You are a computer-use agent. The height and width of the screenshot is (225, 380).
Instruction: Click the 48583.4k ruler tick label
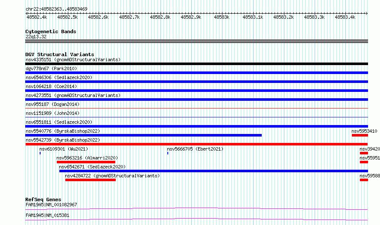pyautogui.click(x=345, y=17)
